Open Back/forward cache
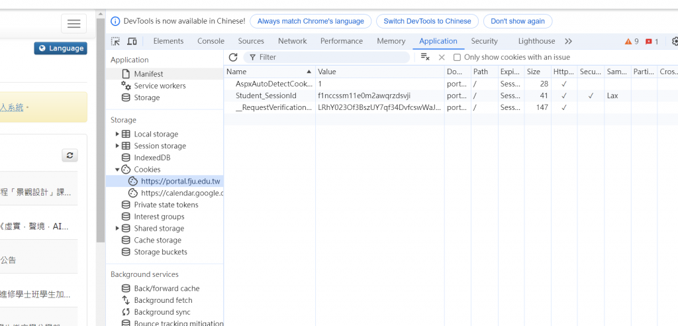The width and height of the screenshot is (678, 326). 164,288
